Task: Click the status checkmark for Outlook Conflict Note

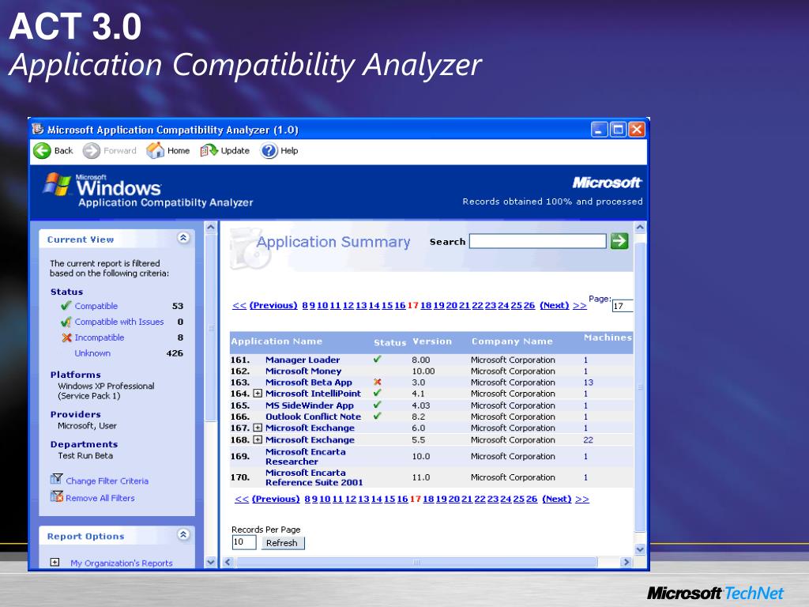Action: [377, 416]
